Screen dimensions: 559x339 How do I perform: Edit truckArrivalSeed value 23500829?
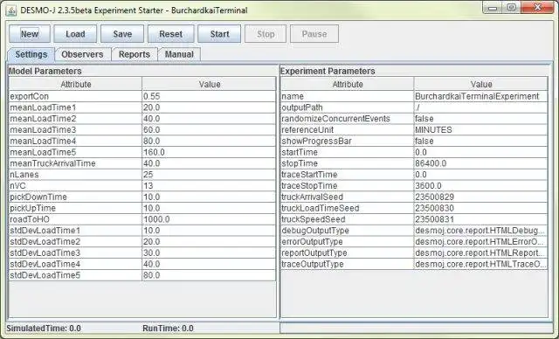coord(481,197)
